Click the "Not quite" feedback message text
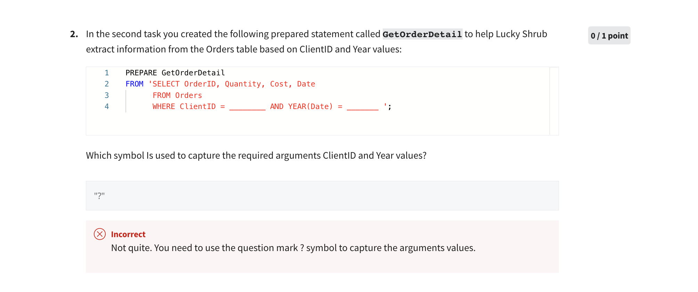Viewport: 698px width, 292px height. [x=293, y=248]
